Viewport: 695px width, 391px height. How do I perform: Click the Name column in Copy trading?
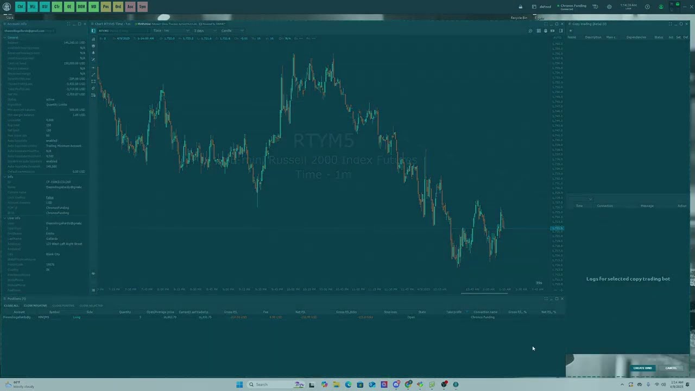(572, 37)
